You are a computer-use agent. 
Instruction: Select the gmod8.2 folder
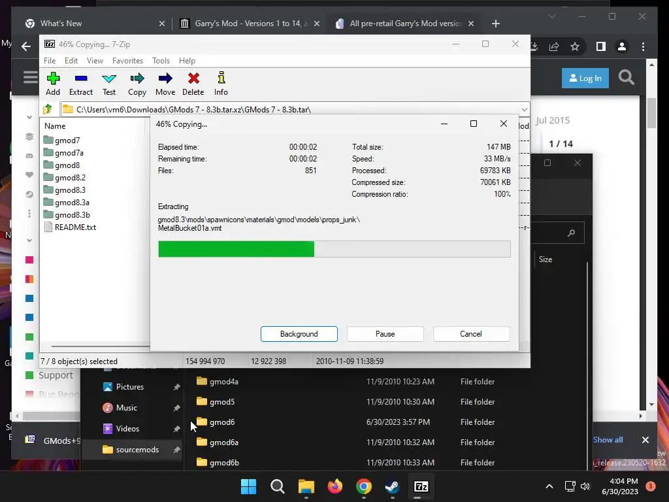tap(65, 178)
